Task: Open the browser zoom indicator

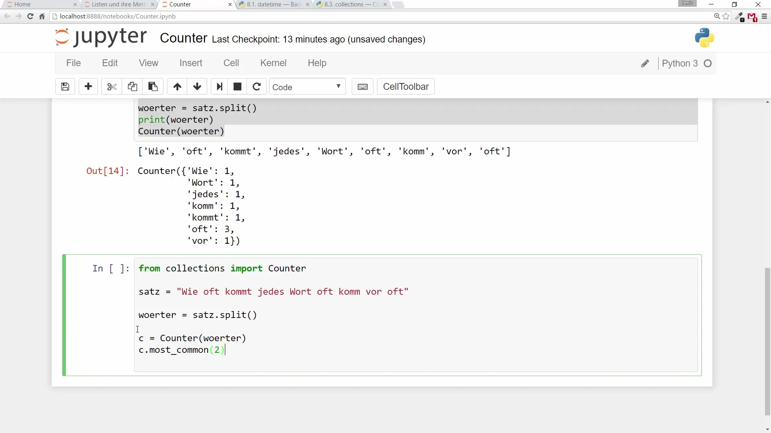Action: click(x=717, y=16)
